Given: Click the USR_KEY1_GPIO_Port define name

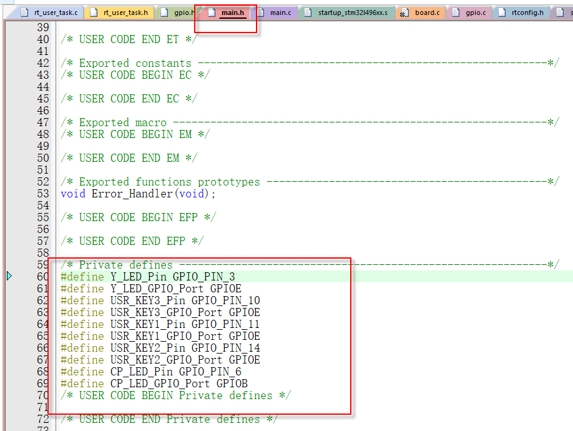Looking at the screenshot, I should tap(166, 336).
